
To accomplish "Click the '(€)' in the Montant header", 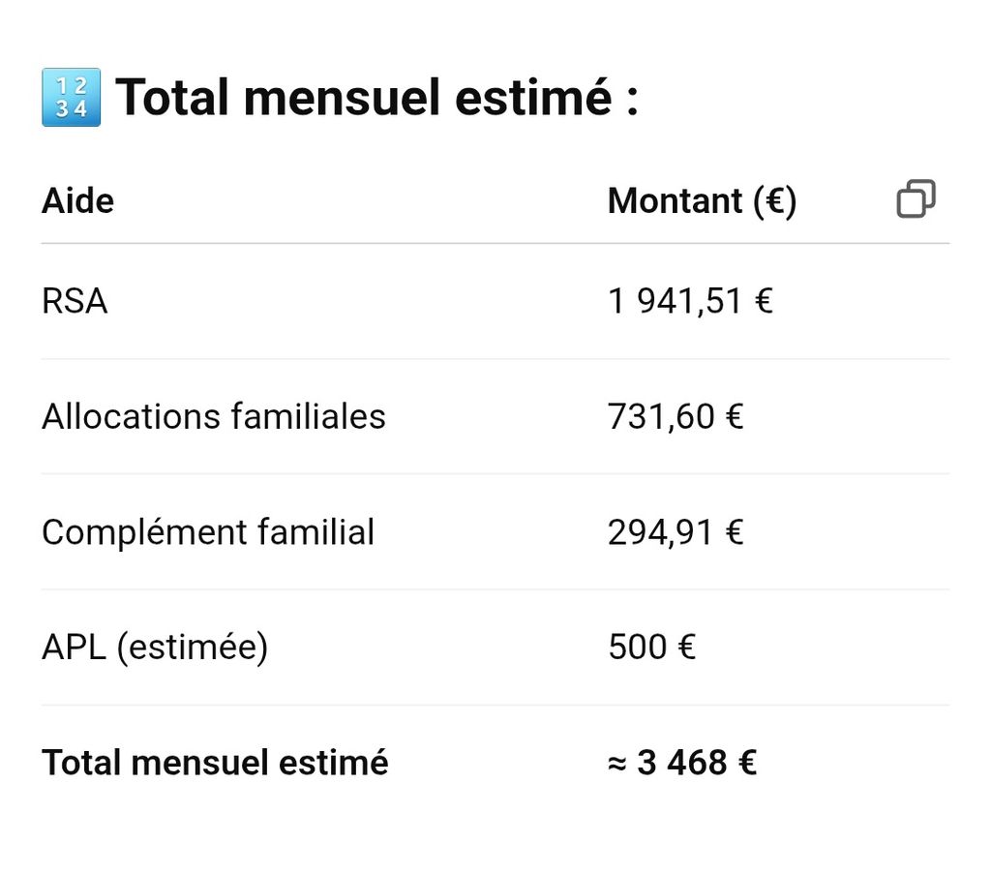I will [774, 201].
